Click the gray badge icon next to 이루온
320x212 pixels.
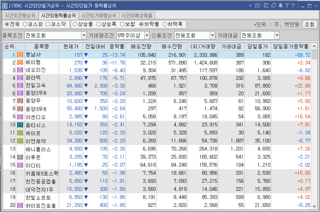(20, 157)
